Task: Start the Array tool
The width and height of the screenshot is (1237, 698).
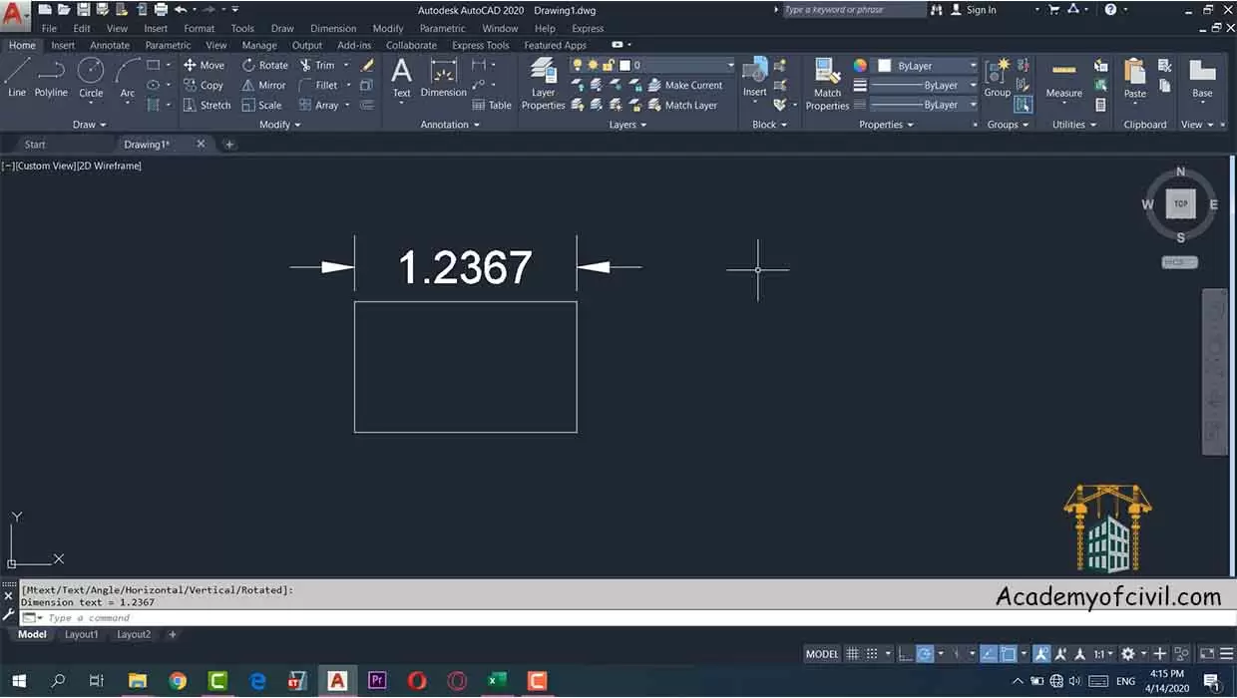Action: pos(318,105)
